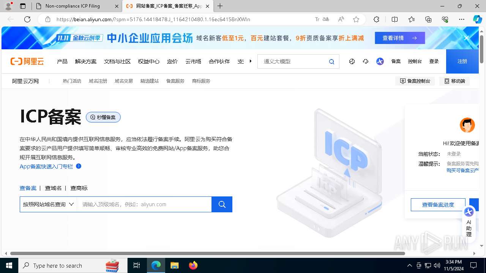
Task: Open the Favorites list icon
Action: [412, 19]
